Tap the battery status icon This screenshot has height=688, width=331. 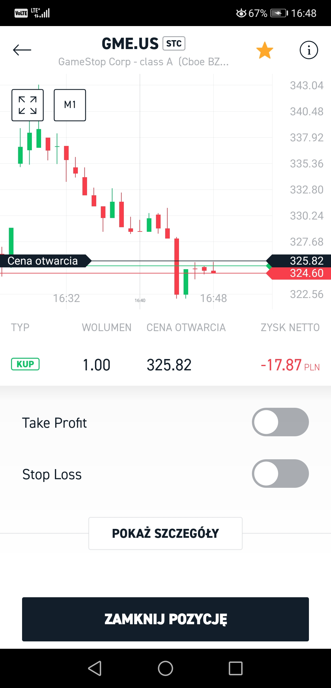(279, 13)
